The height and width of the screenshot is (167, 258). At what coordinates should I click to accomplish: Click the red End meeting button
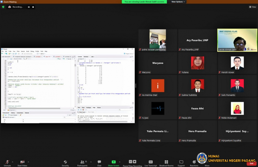(x=252, y=163)
